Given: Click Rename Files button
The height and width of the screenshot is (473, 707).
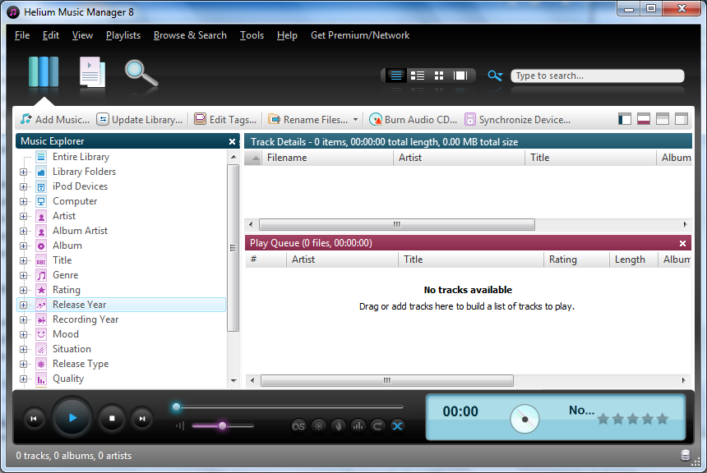Looking at the screenshot, I should coord(308,119).
